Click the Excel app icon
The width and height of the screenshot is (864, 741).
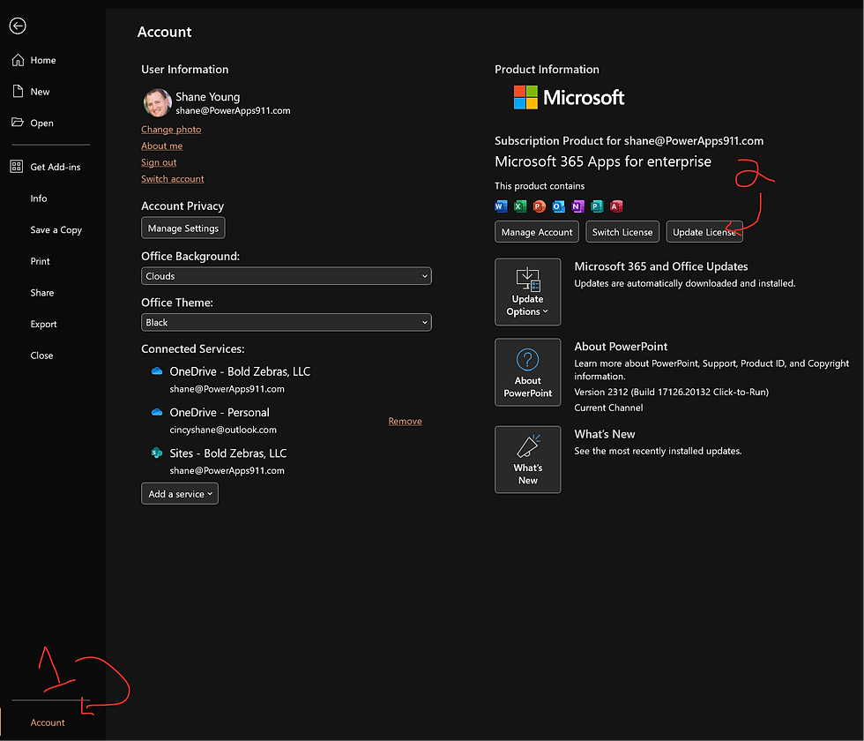[520, 206]
